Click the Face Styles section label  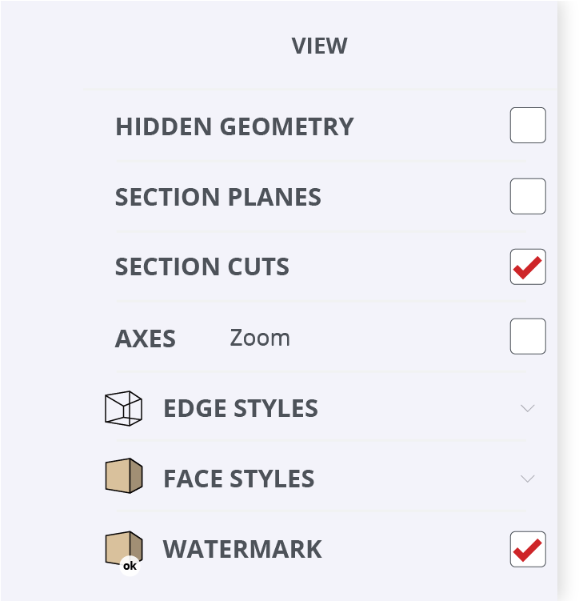tap(238, 479)
